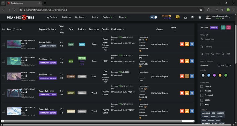
Task: Bookmark this page with the star icon
Action: click(x=201, y=10)
